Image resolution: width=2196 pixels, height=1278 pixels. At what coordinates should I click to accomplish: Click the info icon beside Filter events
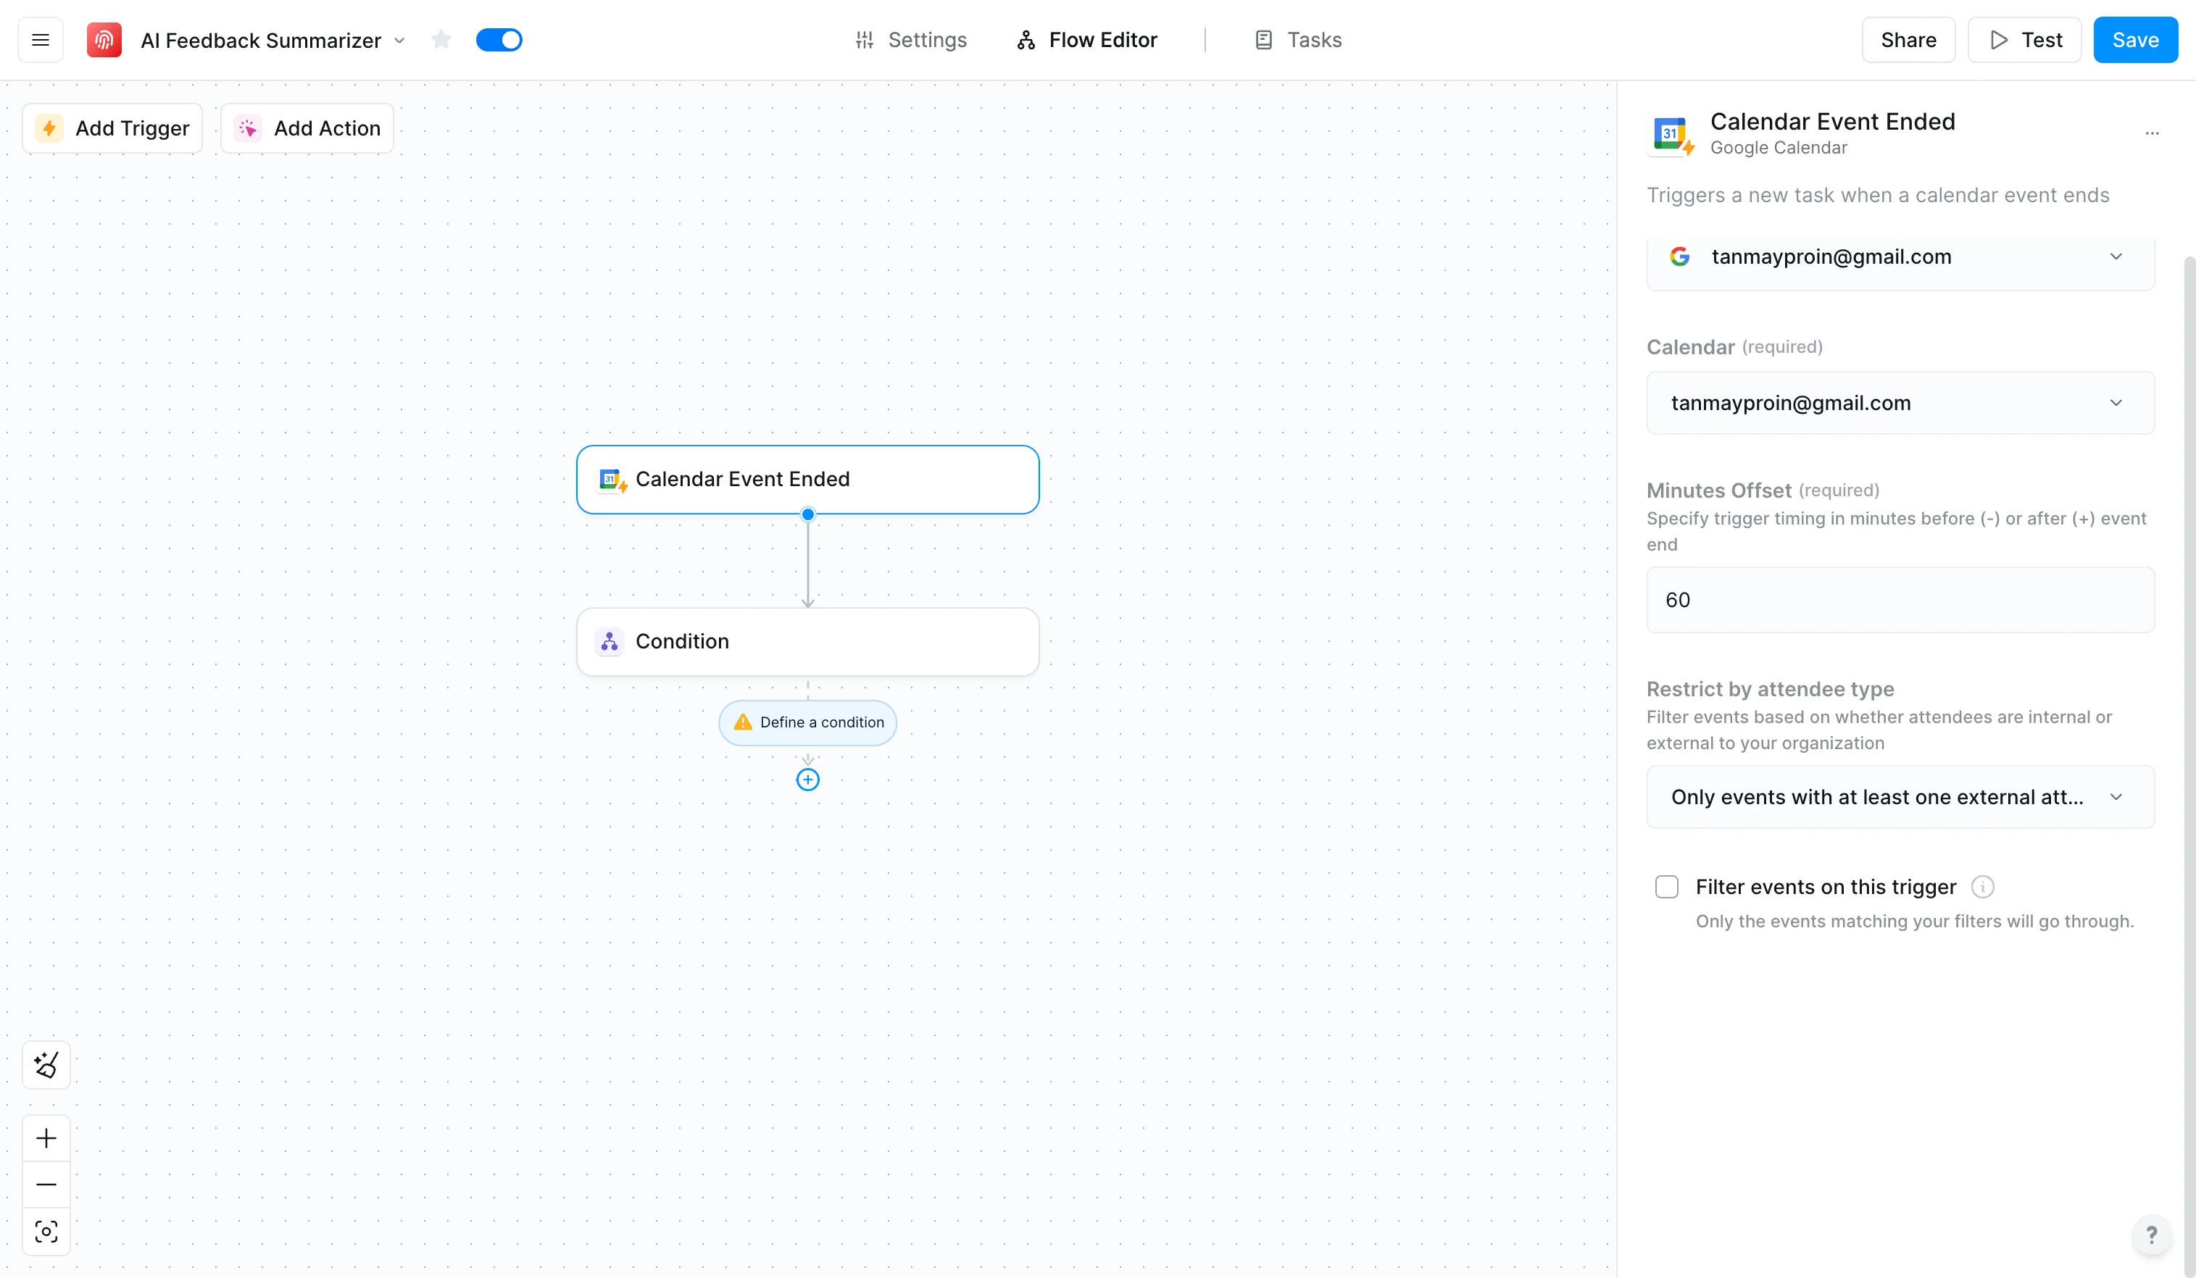[1982, 887]
